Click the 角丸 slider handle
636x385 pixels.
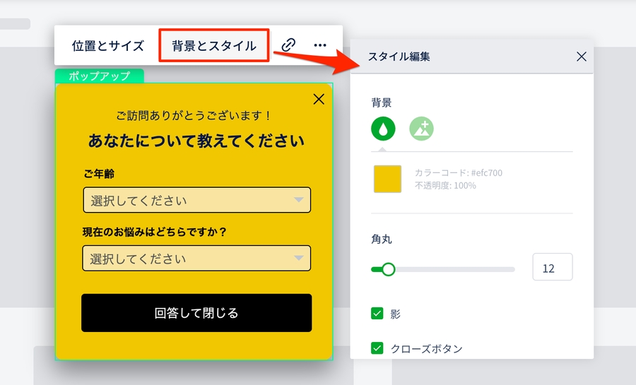(x=388, y=269)
